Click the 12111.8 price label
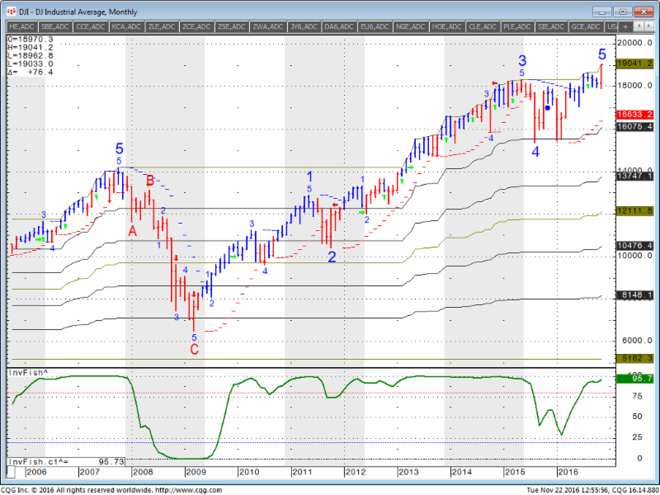 click(x=634, y=211)
